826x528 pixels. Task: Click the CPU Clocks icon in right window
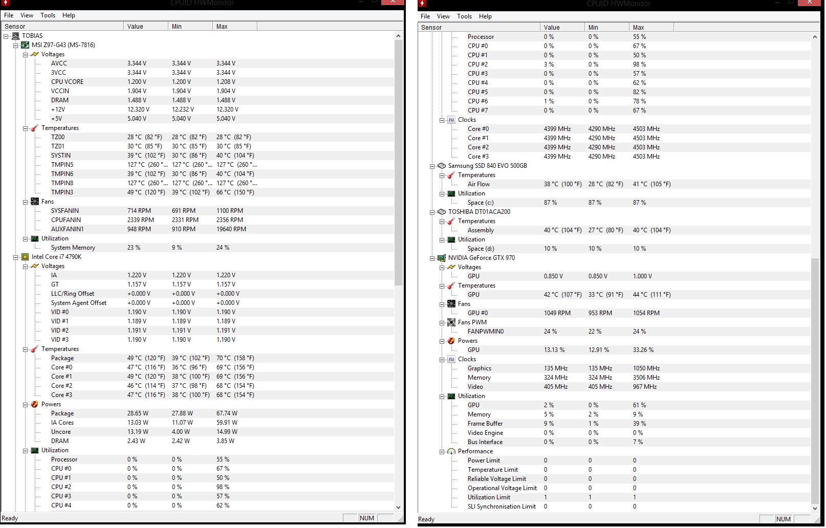click(x=451, y=120)
